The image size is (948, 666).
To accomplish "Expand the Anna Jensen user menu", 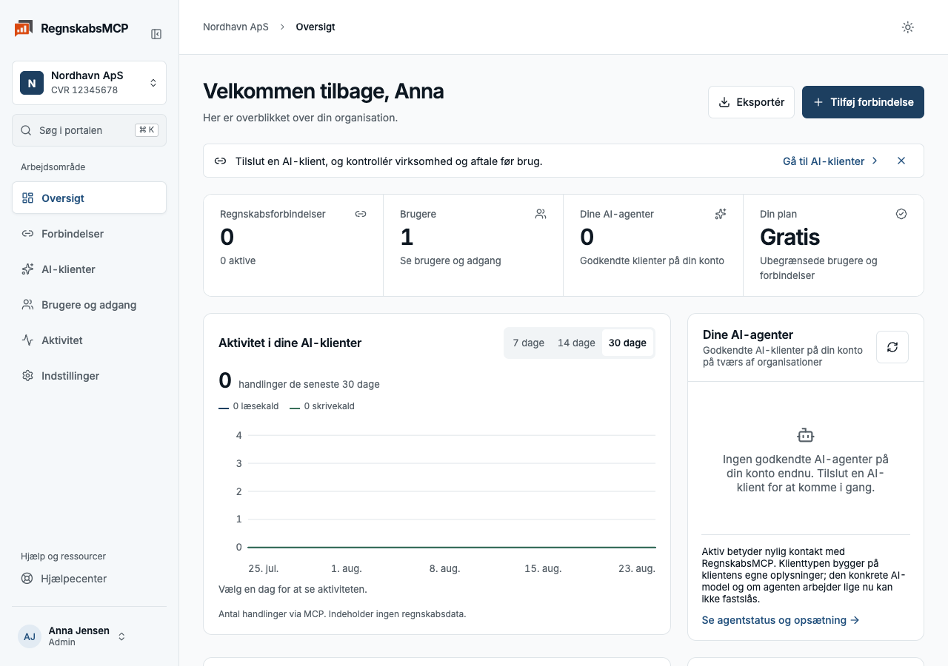I will (x=89, y=636).
